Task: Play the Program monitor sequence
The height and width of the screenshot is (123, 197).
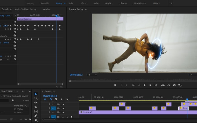Action: 145,85
